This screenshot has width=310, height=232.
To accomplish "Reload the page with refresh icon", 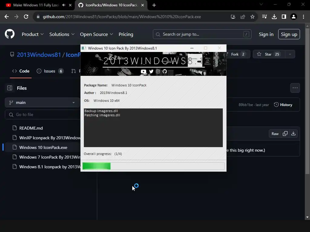I will tap(26, 17).
